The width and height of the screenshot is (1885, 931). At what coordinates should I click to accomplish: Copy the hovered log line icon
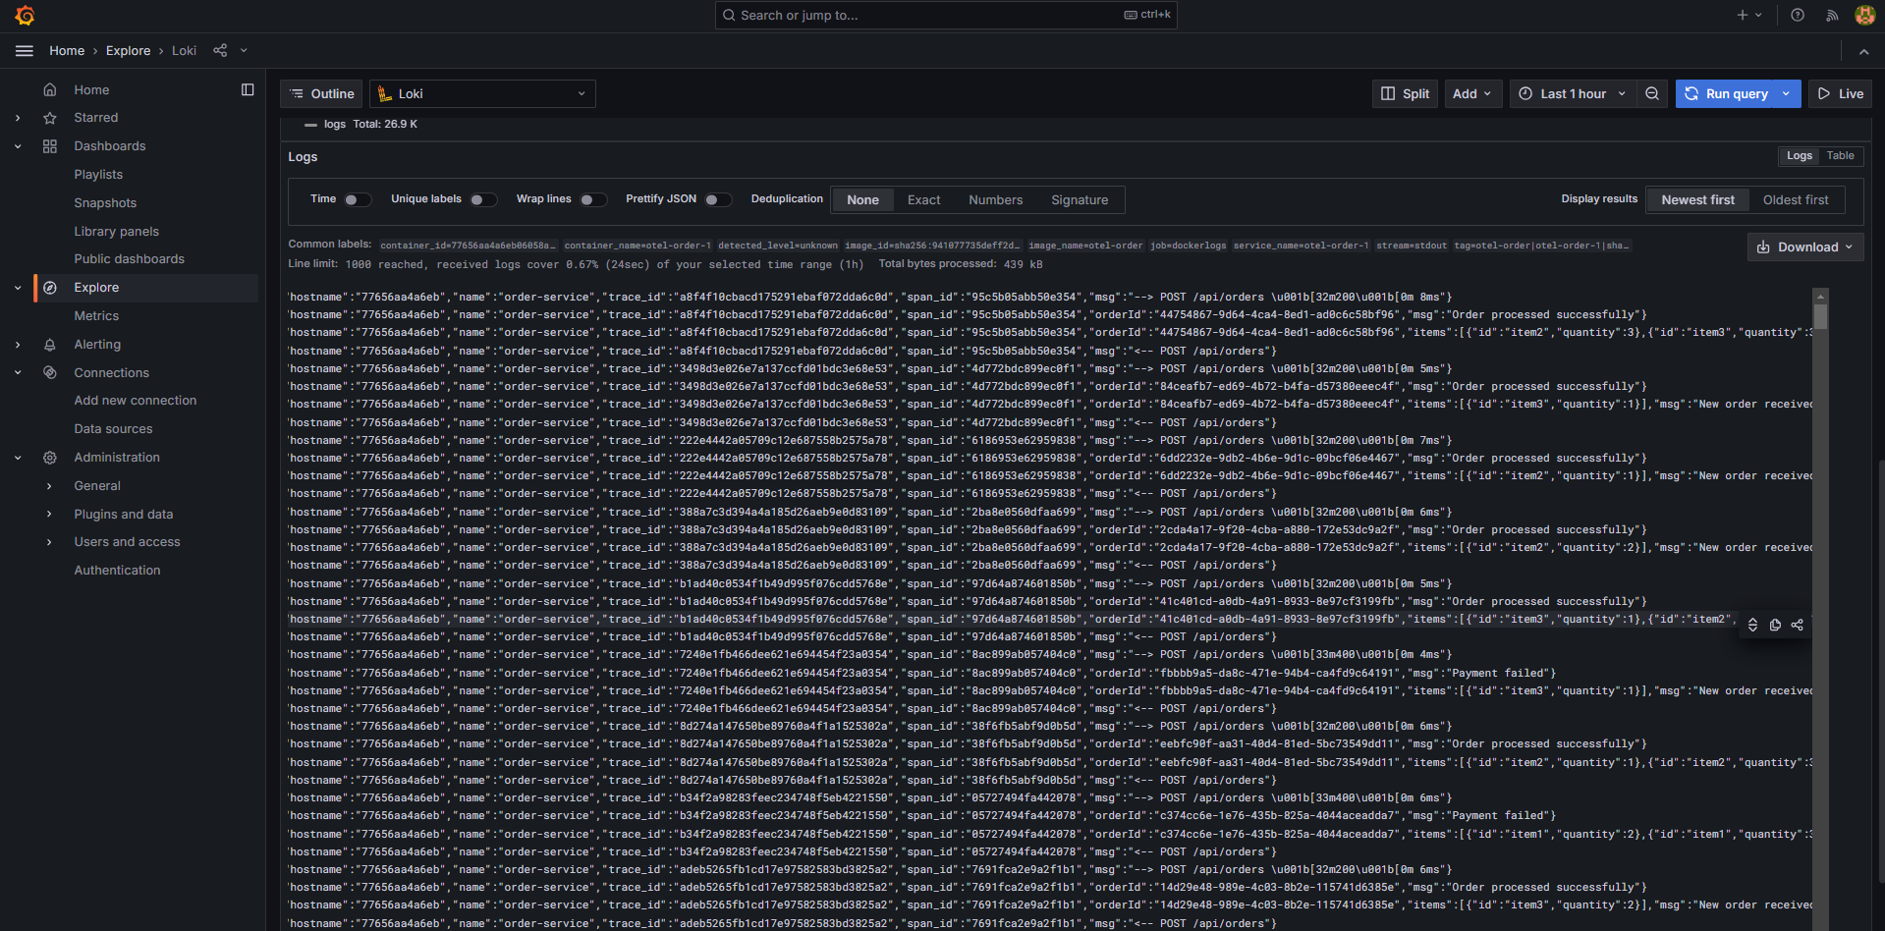coord(1775,625)
